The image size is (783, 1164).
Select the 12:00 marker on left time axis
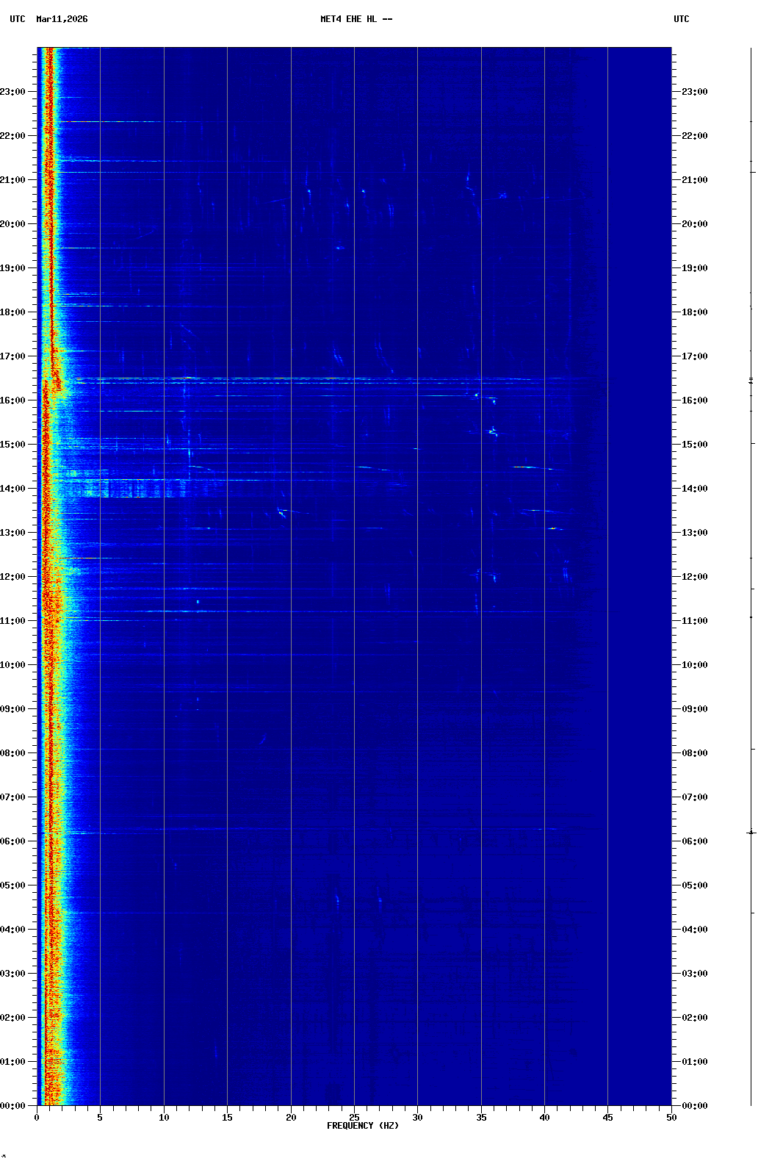click(13, 577)
